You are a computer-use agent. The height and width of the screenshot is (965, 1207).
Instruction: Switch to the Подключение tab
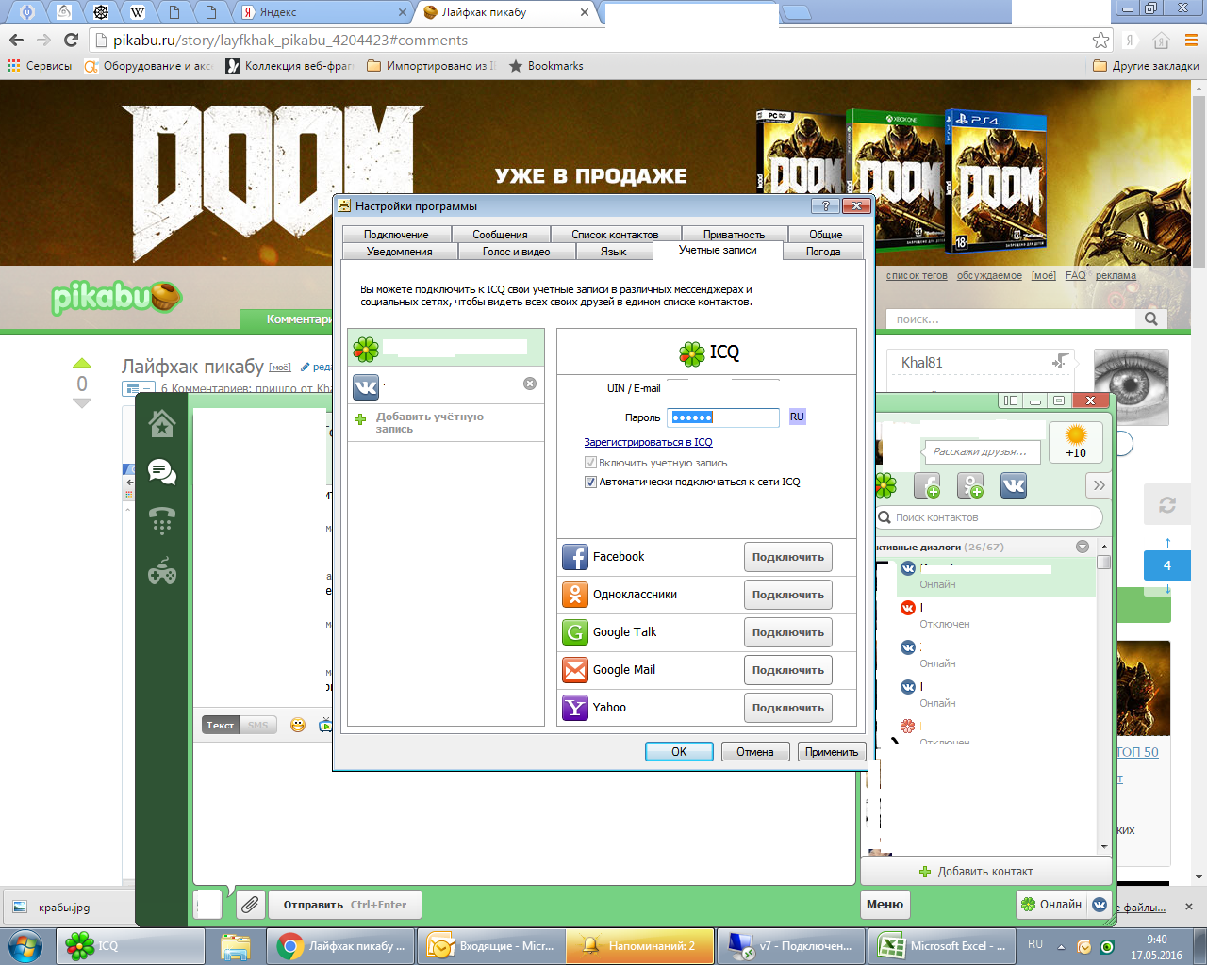396,235
